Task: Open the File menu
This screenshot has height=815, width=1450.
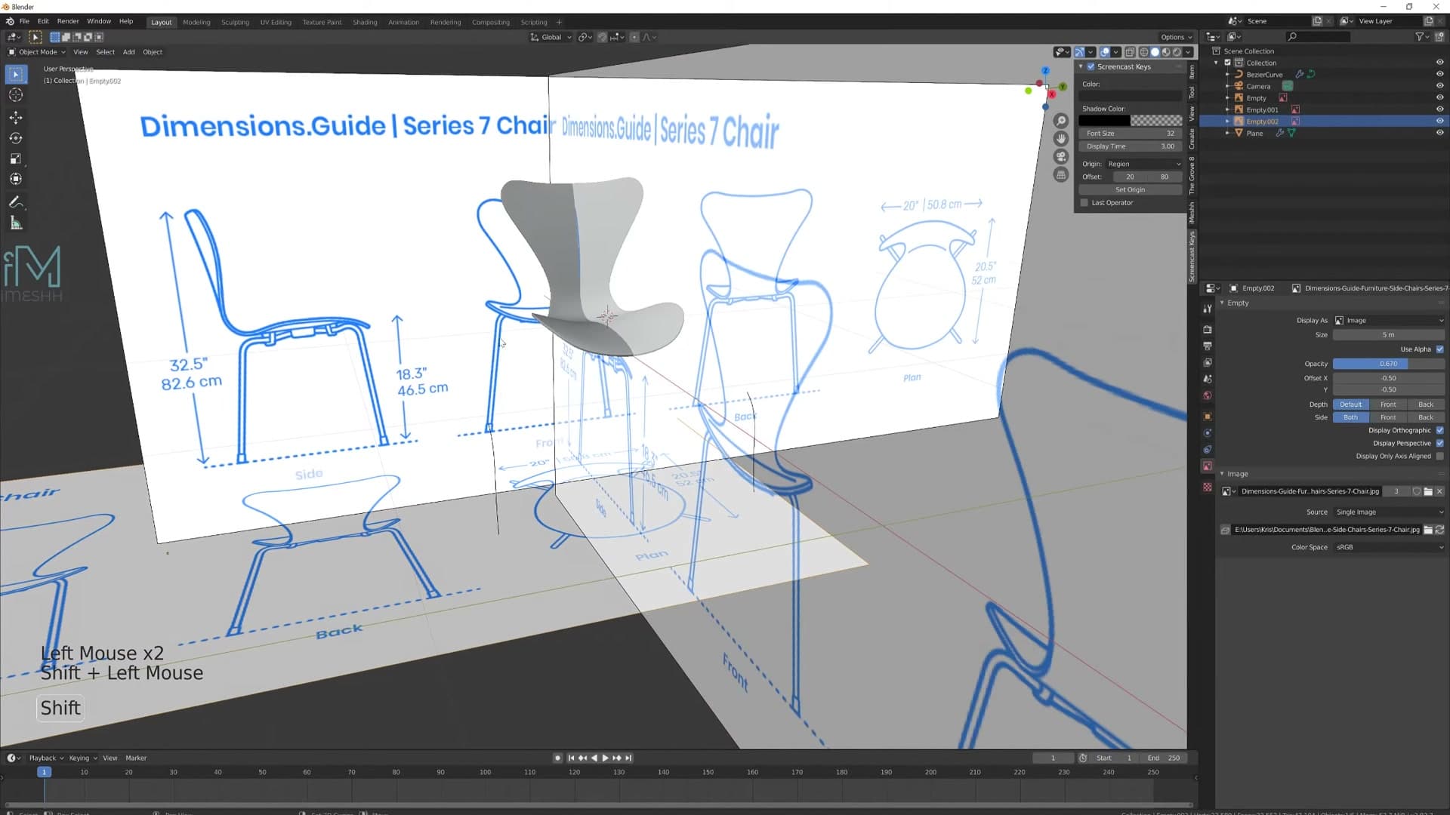Action: [24, 21]
